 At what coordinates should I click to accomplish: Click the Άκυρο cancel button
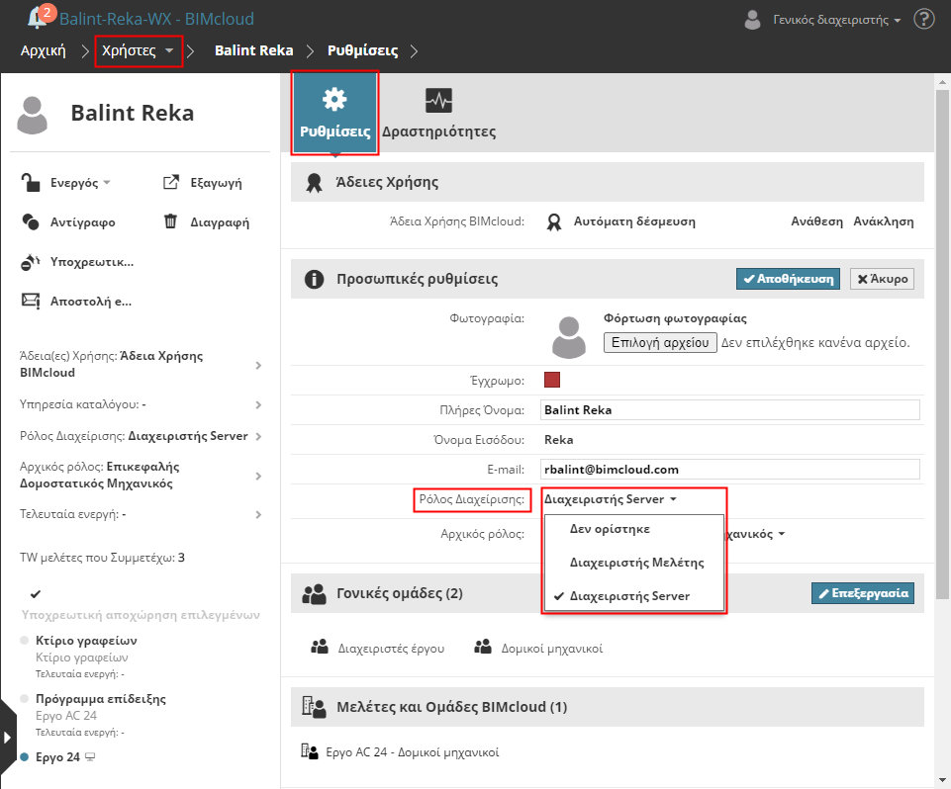point(882,279)
